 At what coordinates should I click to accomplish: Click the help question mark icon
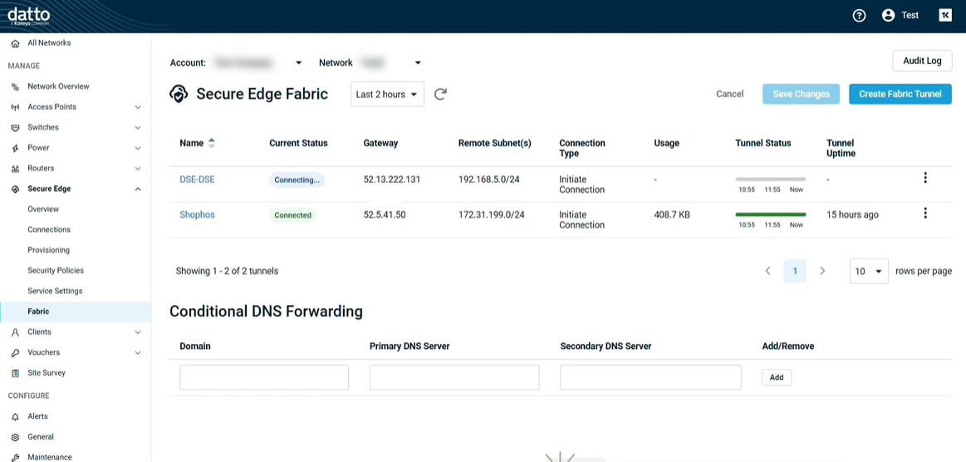pos(859,16)
